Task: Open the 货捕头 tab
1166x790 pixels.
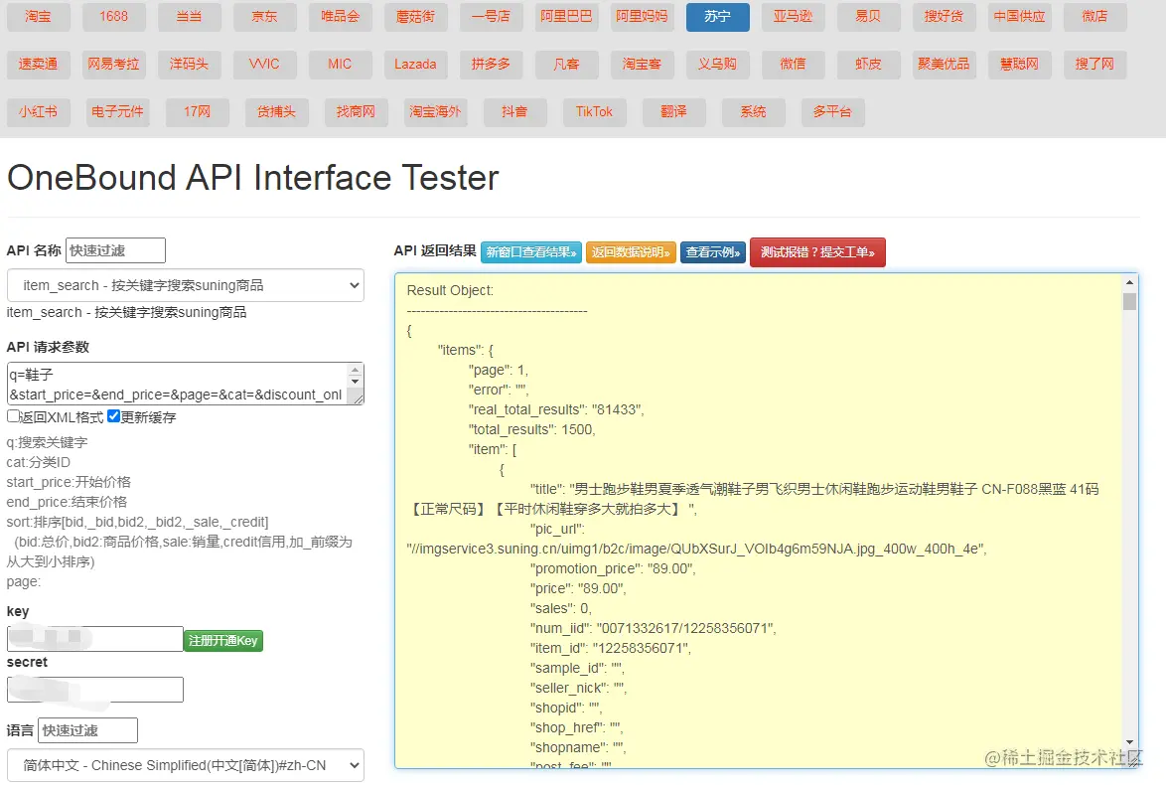Action: (x=277, y=111)
